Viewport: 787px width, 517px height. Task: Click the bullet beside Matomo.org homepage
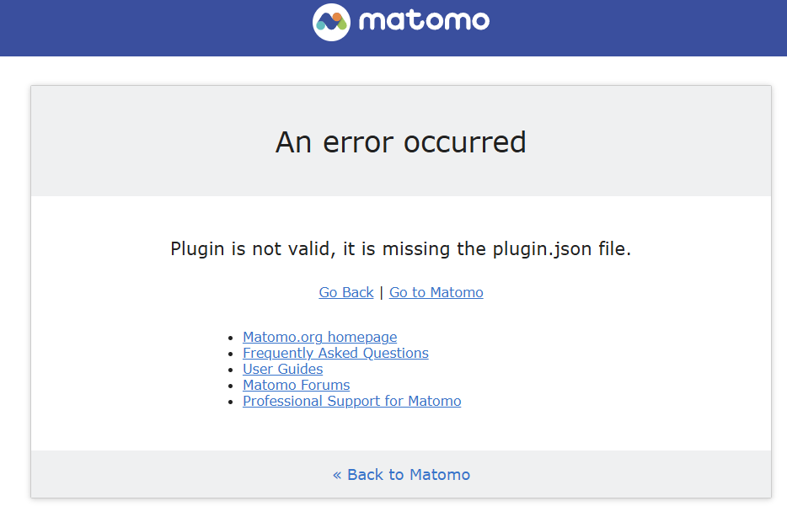pyautogui.click(x=230, y=338)
